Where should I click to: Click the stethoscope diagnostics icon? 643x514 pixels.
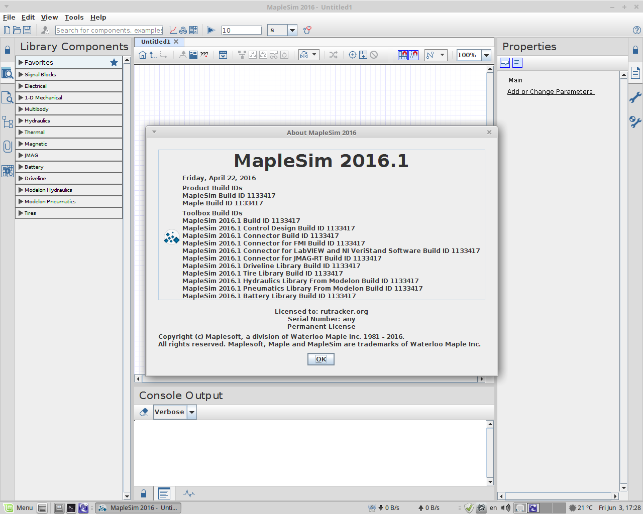(x=307, y=30)
